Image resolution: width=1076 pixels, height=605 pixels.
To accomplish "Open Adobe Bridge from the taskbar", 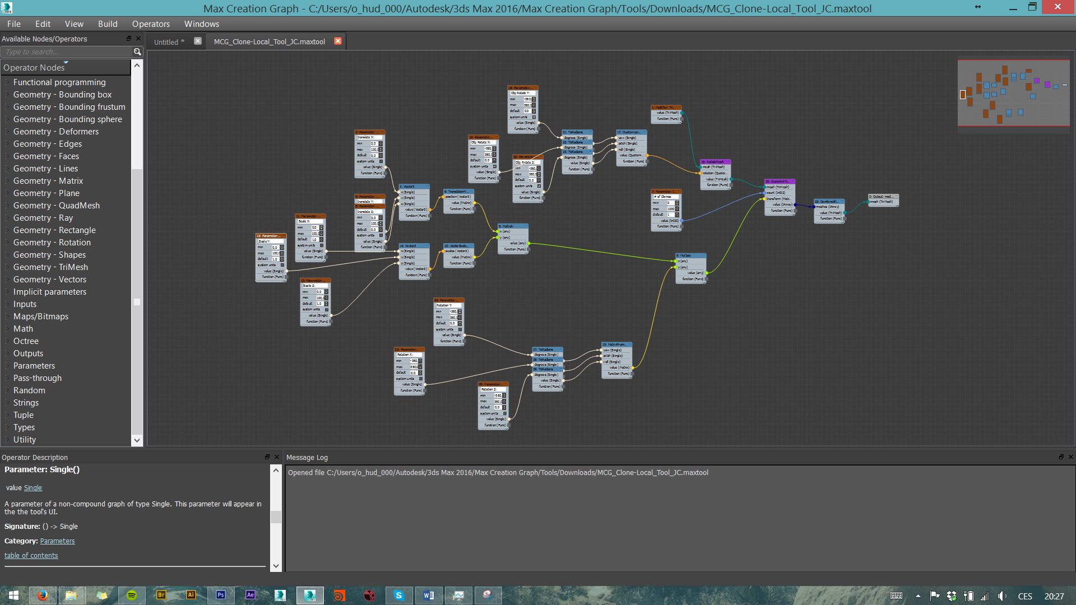I will [161, 595].
